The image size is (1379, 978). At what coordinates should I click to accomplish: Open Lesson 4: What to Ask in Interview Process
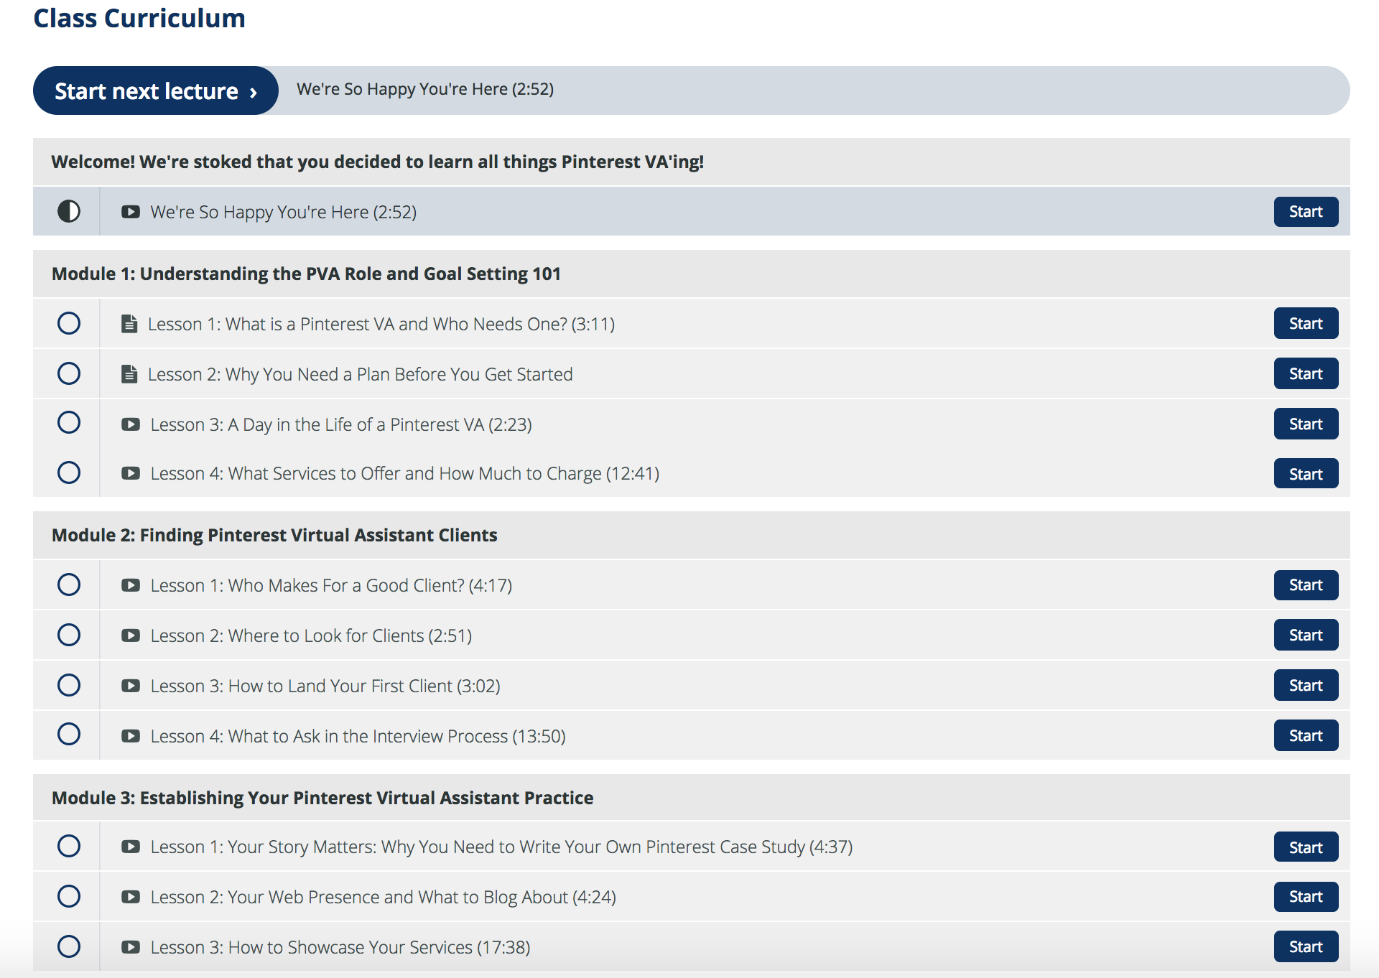(358, 737)
